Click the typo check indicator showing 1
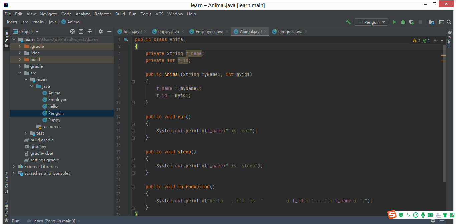Viewport: 456px width, 224px height. pyautogui.click(x=426, y=40)
